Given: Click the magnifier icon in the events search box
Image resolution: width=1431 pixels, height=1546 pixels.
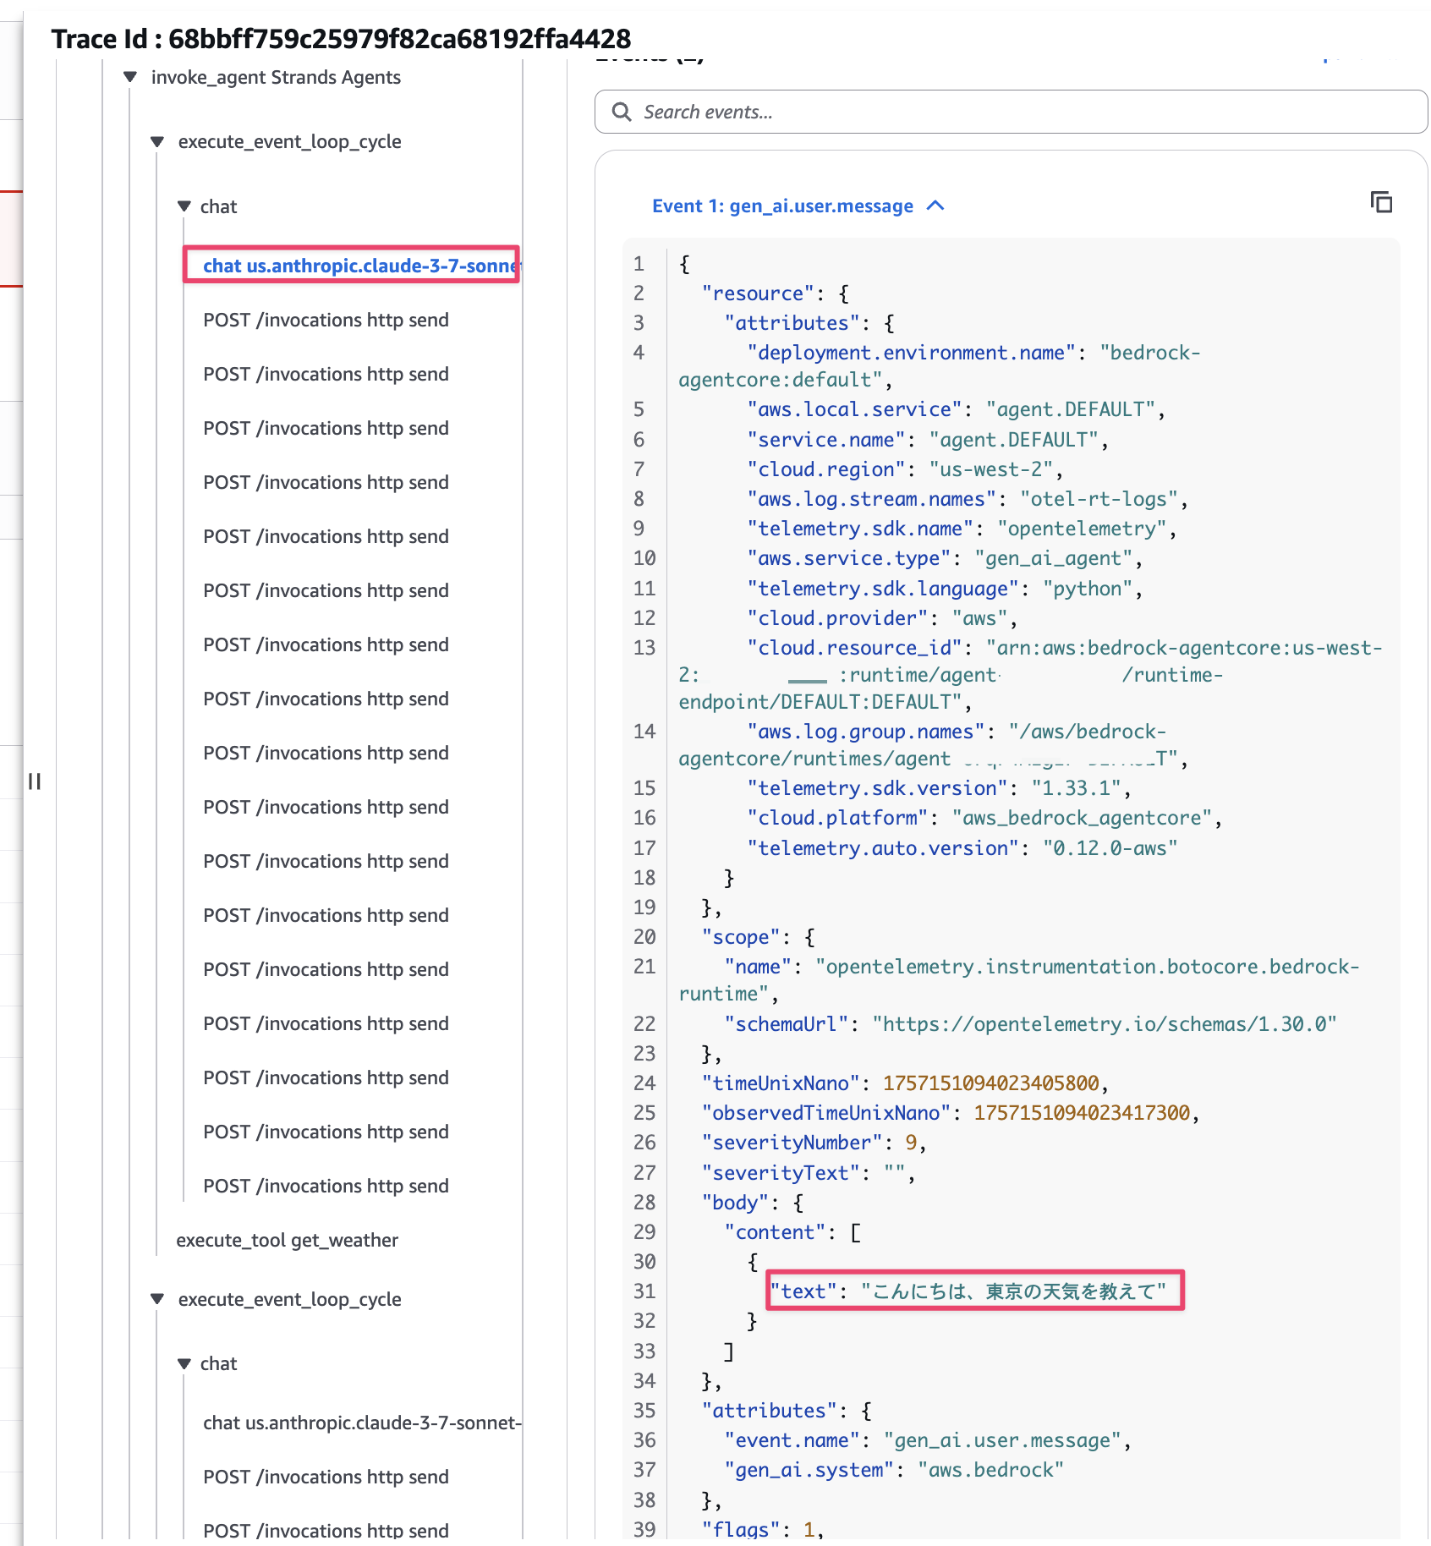Looking at the screenshot, I should tap(622, 112).
